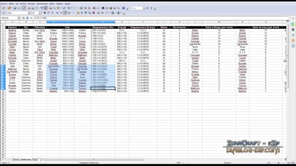Open the Formato menu
This screenshot has height=166, width=296.
tap(31, 4)
